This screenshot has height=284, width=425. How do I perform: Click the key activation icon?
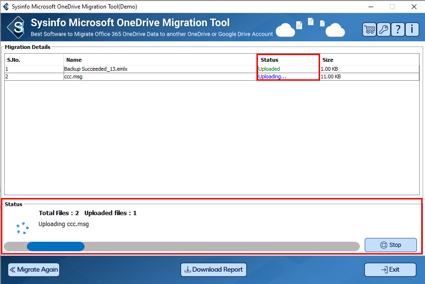384,29
